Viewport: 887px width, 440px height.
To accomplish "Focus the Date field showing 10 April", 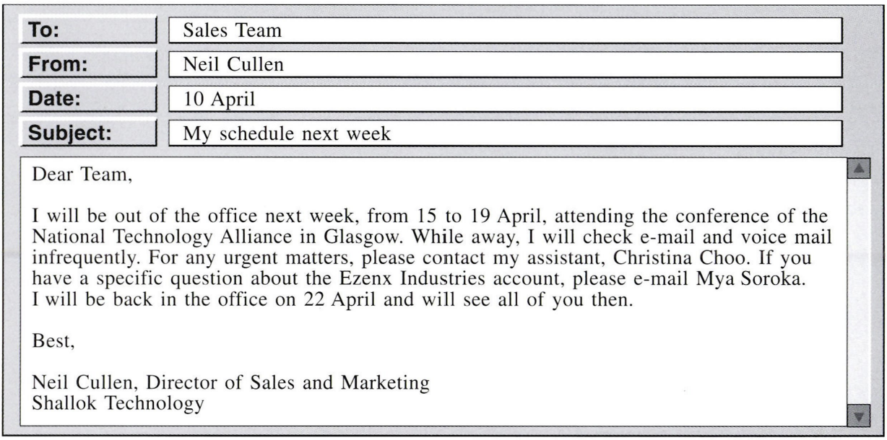I will (505, 99).
